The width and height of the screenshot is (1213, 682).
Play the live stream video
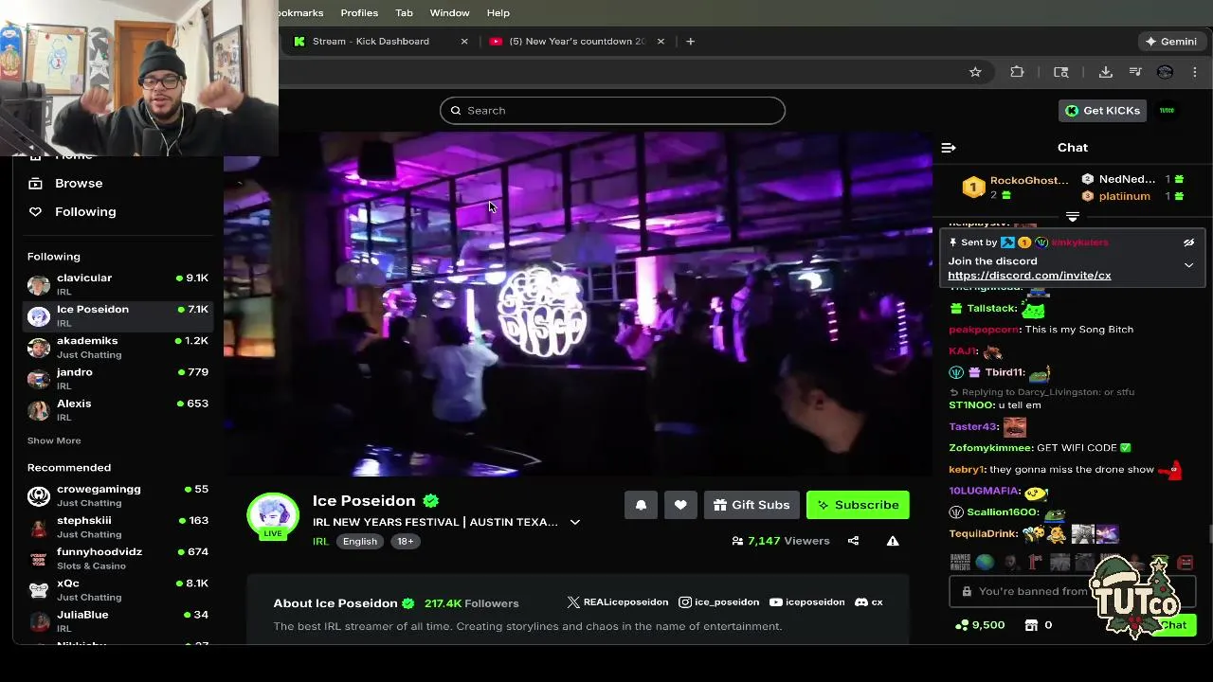pyautogui.click(x=578, y=303)
